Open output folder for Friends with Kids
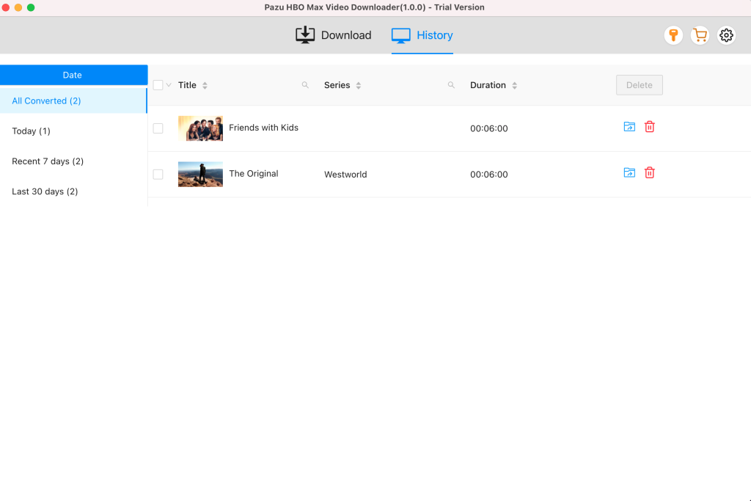751x501 pixels. (x=629, y=126)
